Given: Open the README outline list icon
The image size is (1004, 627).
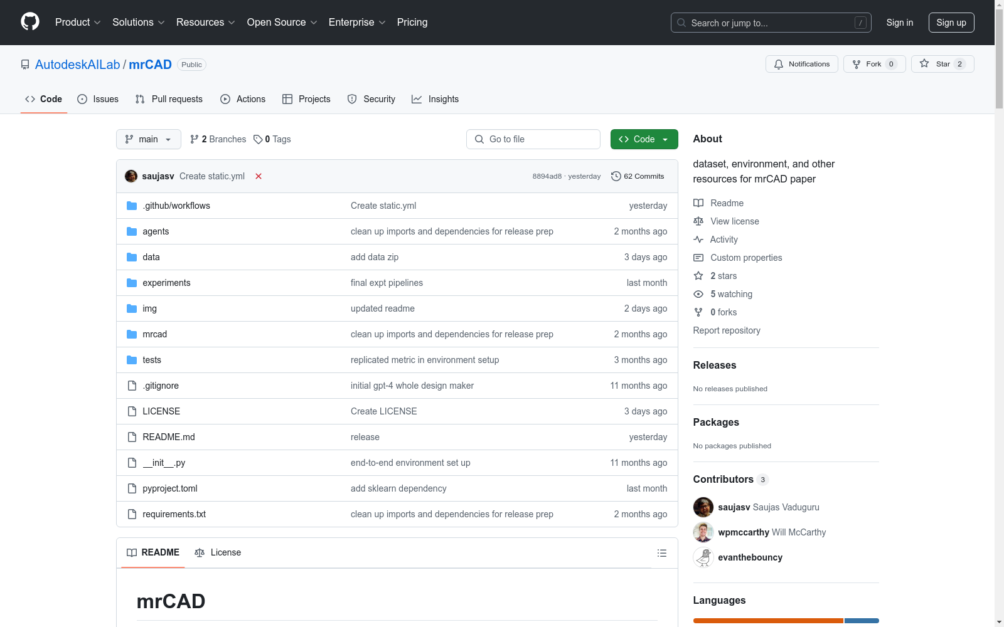Looking at the screenshot, I should pos(661,553).
